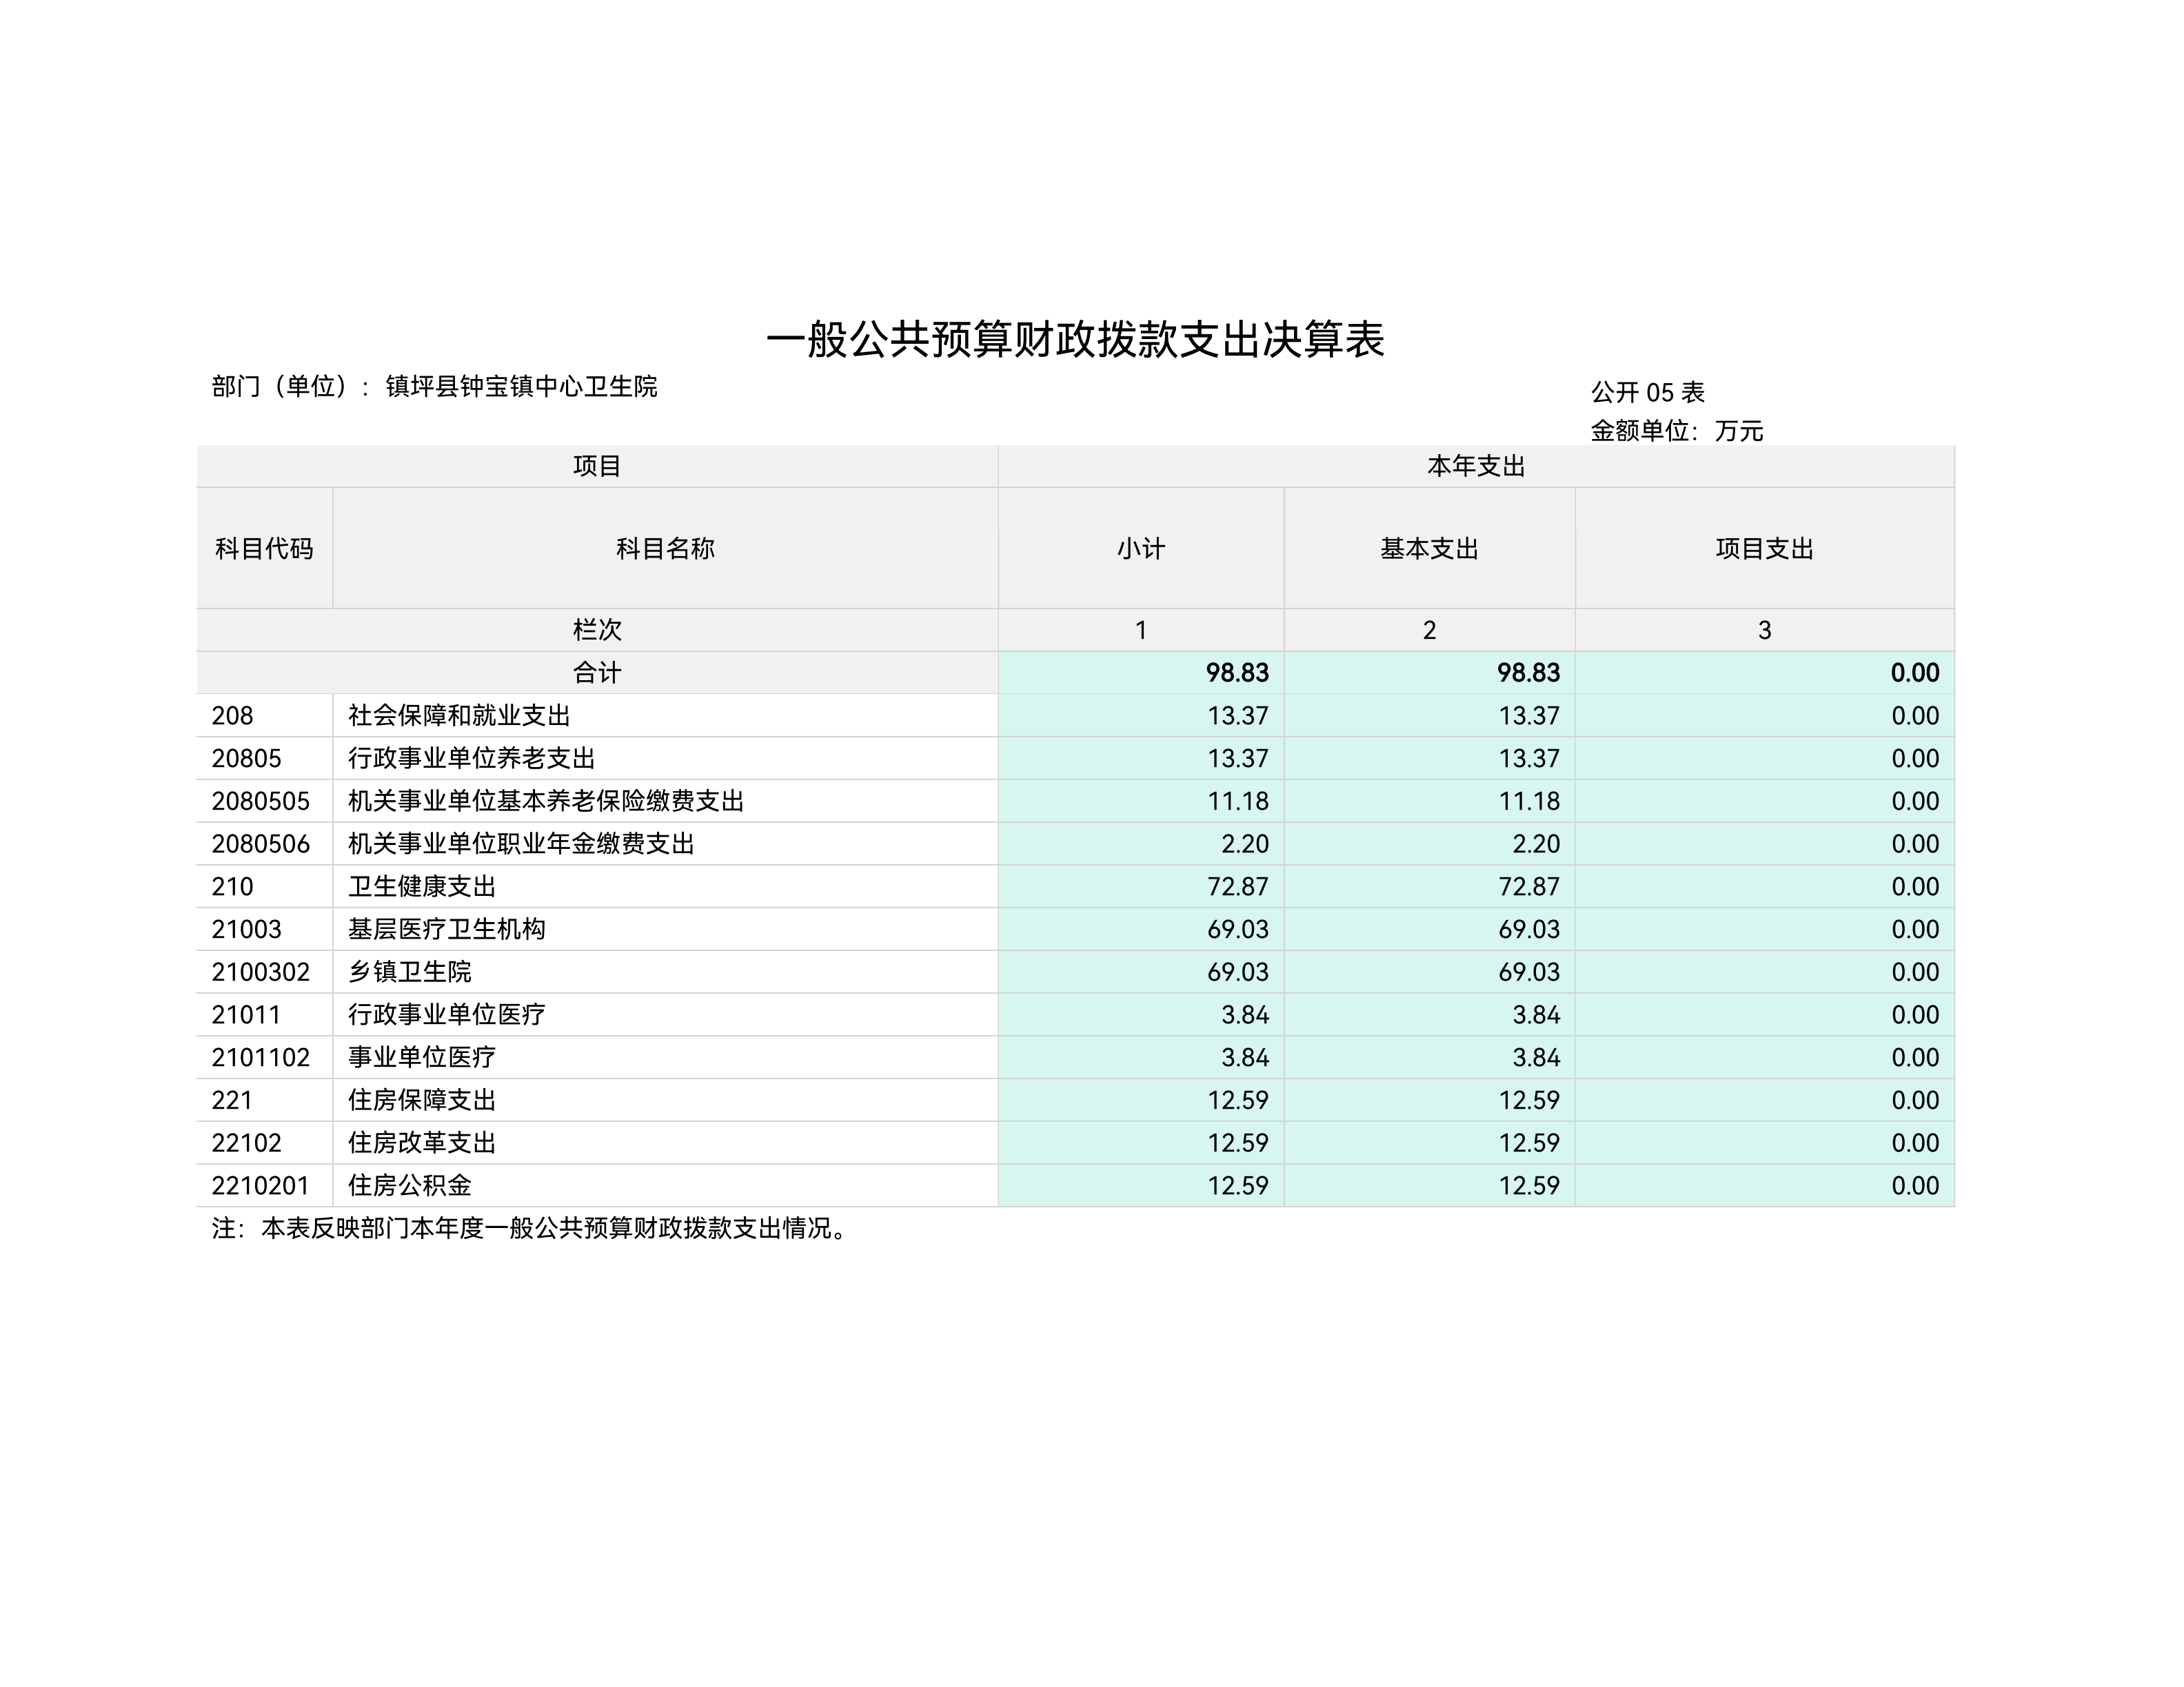Click 住房公积金 row name

pyautogui.click(x=409, y=1185)
